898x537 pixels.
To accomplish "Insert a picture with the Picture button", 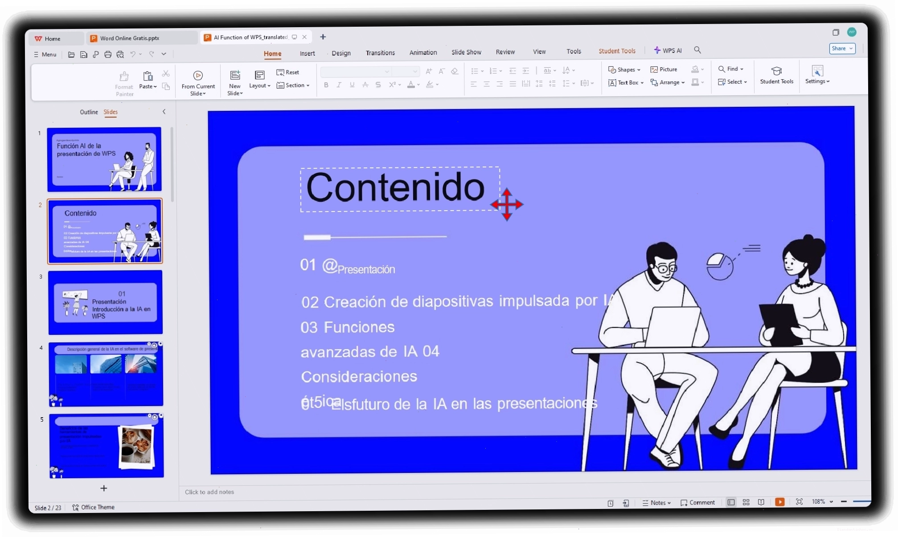I will tap(664, 69).
